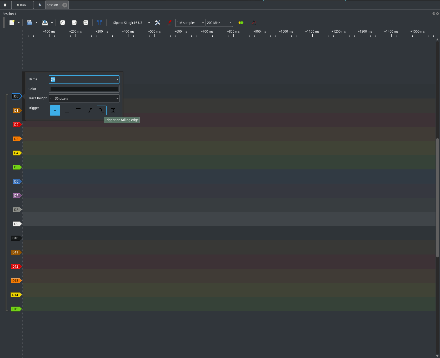440x358 pixels.
Task: Select trigger on falling edge
Action: click(x=102, y=111)
